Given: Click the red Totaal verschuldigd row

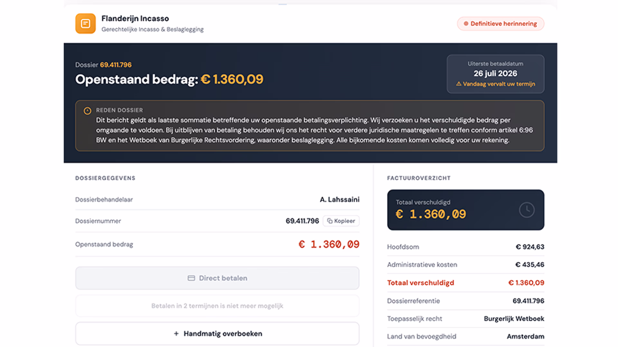Looking at the screenshot, I should point(465,283).
